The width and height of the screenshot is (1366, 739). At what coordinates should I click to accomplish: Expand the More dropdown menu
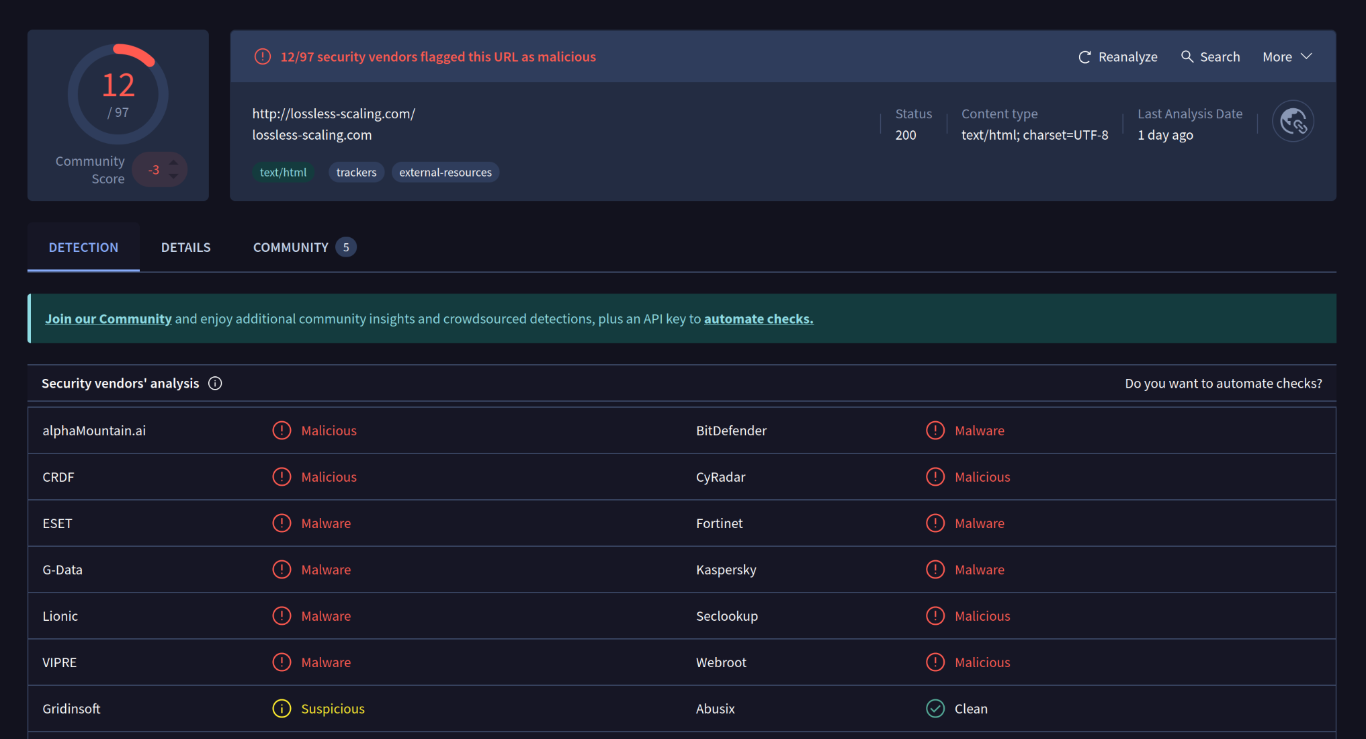click(1287, 57)
